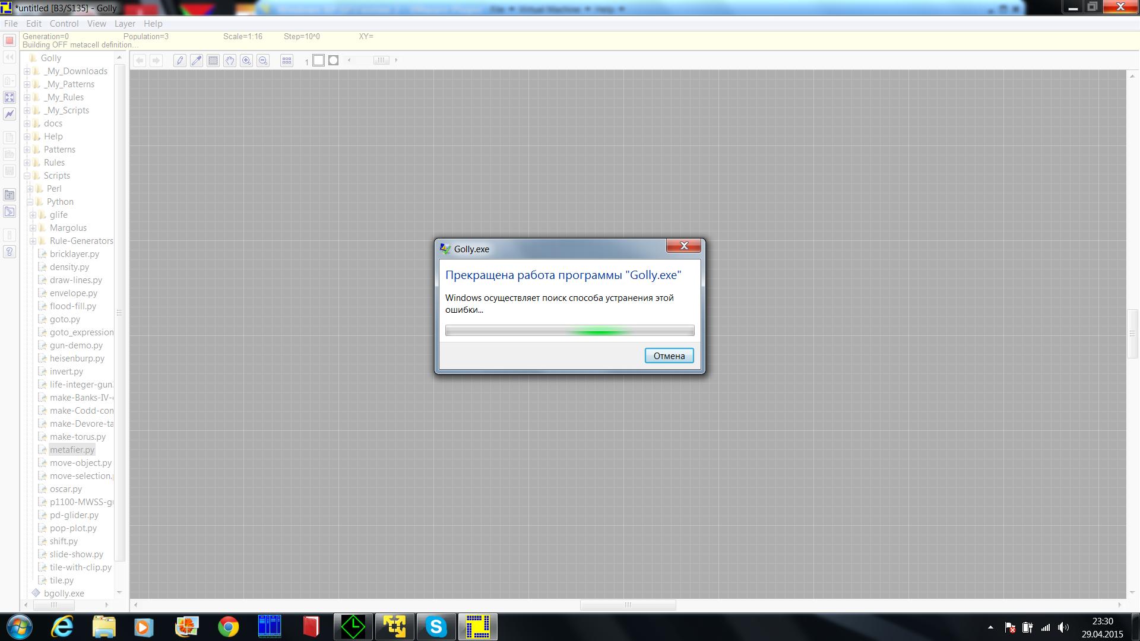The width and height of the screenshot is (1140, 641).
Task: Expand the _My_Patterns folder
Action: pos(27,84)
